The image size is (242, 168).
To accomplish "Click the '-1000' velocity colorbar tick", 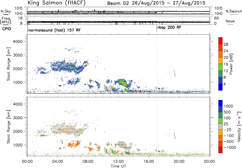I will (x=230, y=147).
